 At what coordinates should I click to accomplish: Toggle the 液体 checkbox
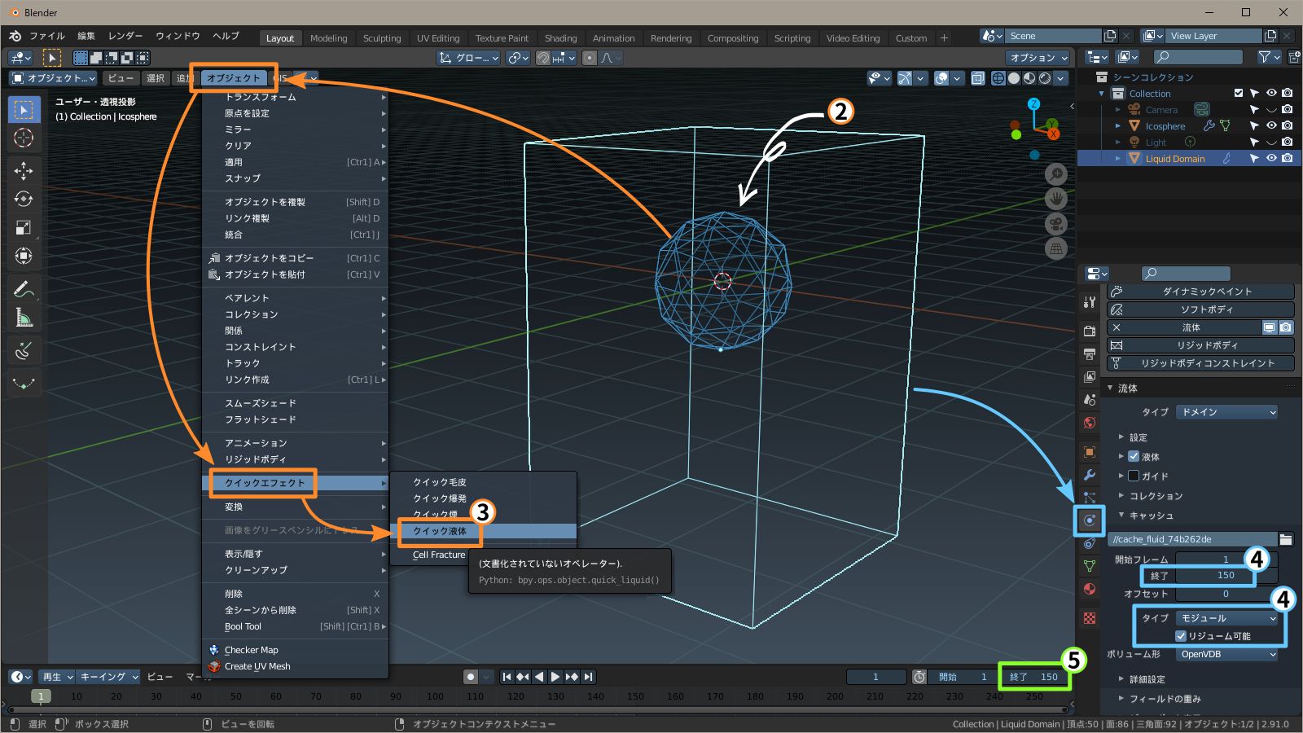(x=1134, y=456)
